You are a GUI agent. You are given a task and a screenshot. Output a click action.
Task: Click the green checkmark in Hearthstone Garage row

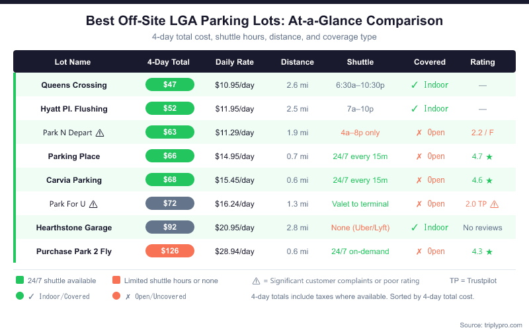coord(414,228)
